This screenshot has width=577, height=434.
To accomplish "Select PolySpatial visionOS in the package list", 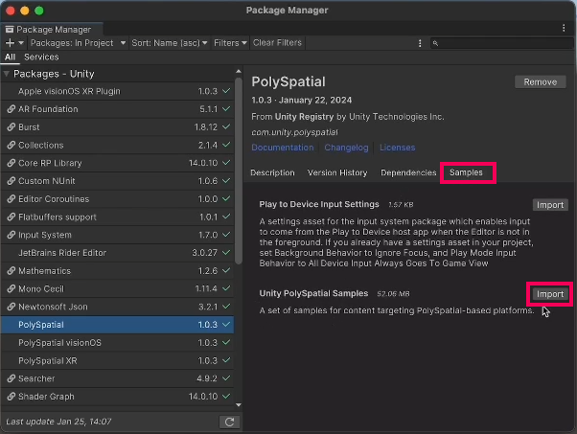I will tap(59, 343).
